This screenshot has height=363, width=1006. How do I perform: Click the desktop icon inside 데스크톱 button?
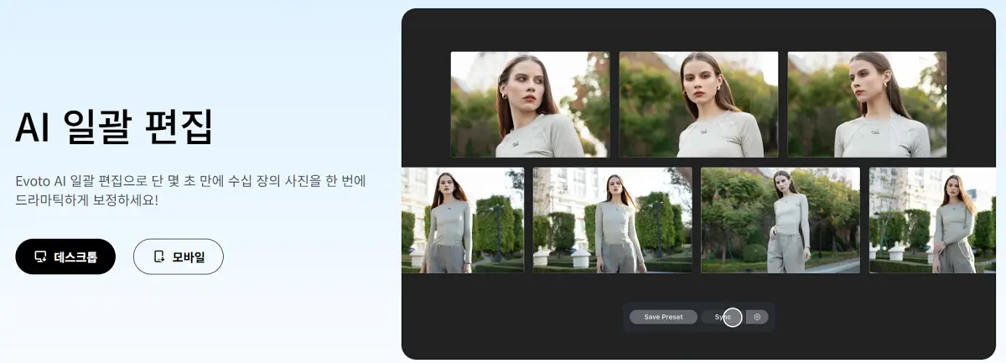[x=40, y=257]
